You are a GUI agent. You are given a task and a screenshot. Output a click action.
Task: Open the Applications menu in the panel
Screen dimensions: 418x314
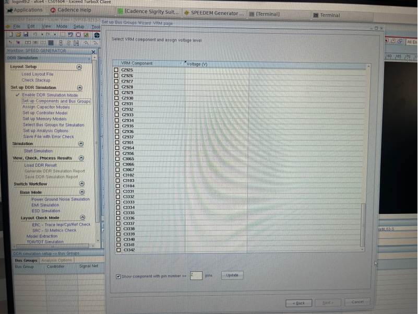23,10
